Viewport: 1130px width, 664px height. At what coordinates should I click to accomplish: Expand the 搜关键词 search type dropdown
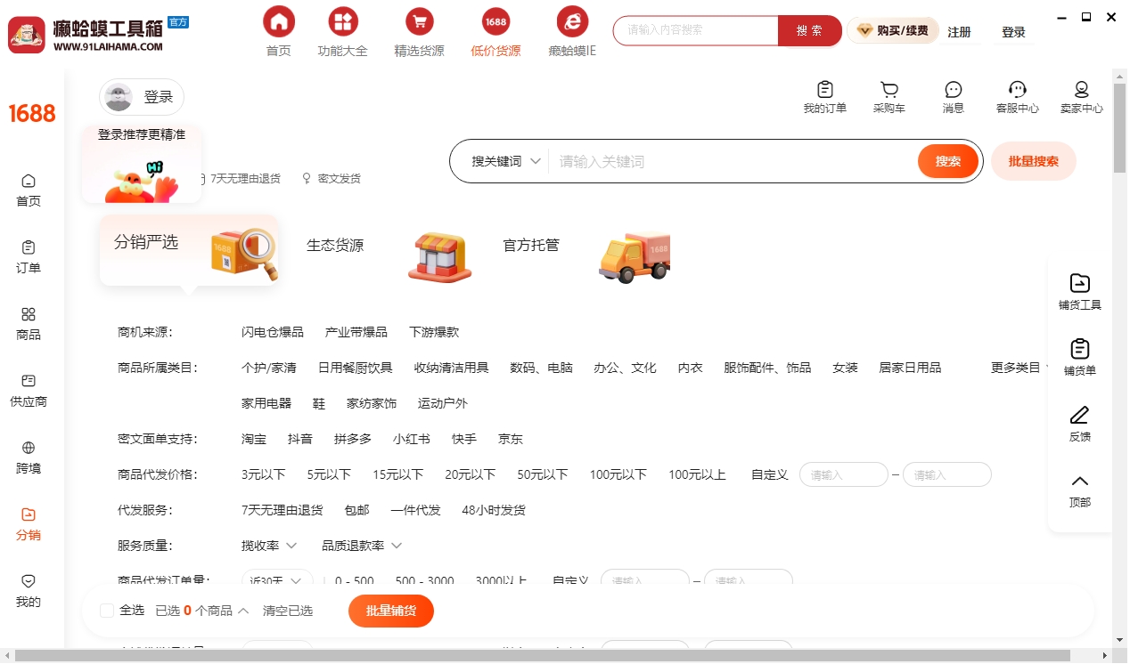pos(508,161)
